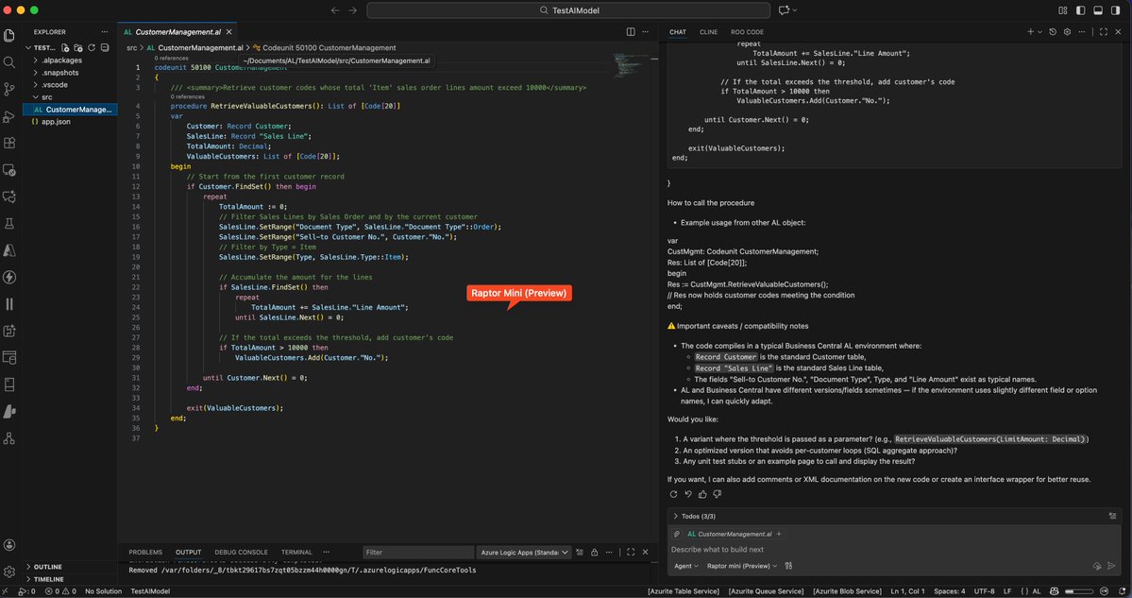The height and width of the screenshot is (598, 1132).
Task: Start a new chat with the plus icon
Action: (1031, 31)
